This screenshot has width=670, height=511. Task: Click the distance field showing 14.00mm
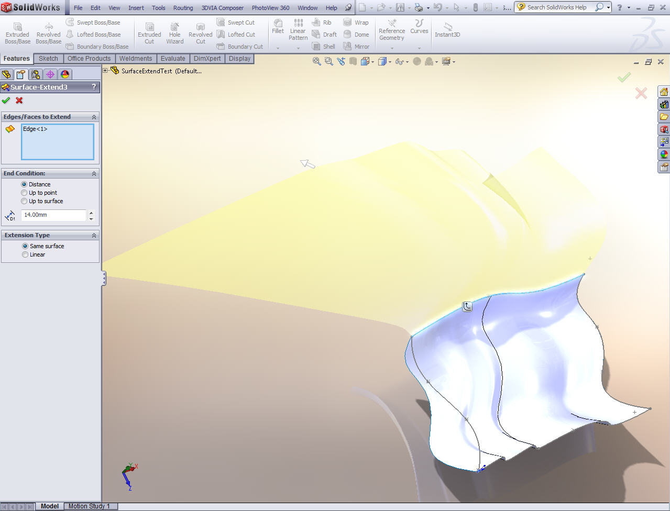coord(53,215)
